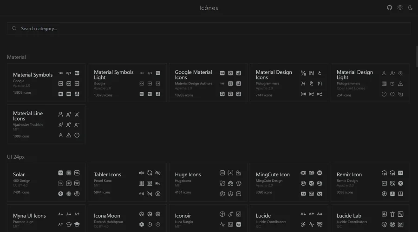The height and width of the screenshot is (232, 418).
Task: Click the A/B icon in Tabler Icons
Action: coord(142,173)
